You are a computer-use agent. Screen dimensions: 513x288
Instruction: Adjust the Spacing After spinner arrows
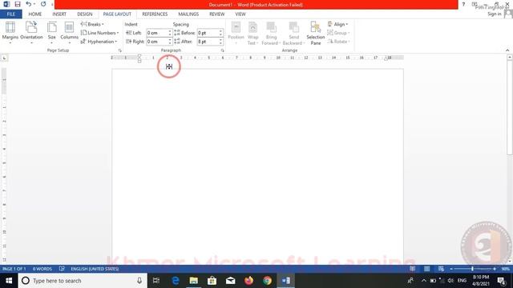pos(221,42)
